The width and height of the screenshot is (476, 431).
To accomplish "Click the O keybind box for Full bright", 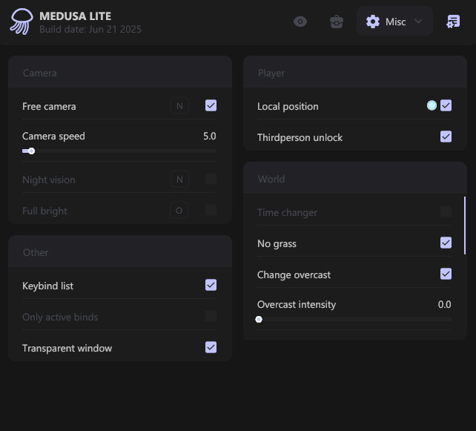I will 179,211.
